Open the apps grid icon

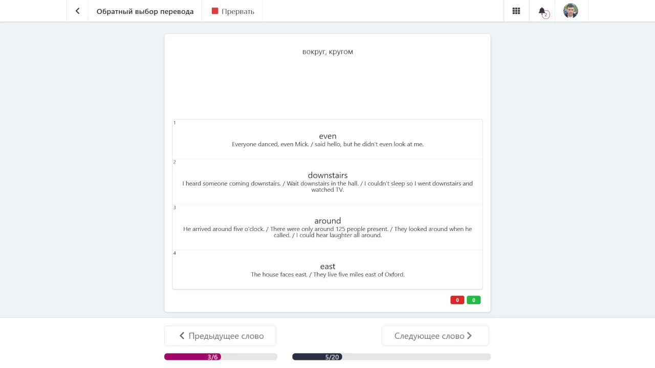(516, 11)
